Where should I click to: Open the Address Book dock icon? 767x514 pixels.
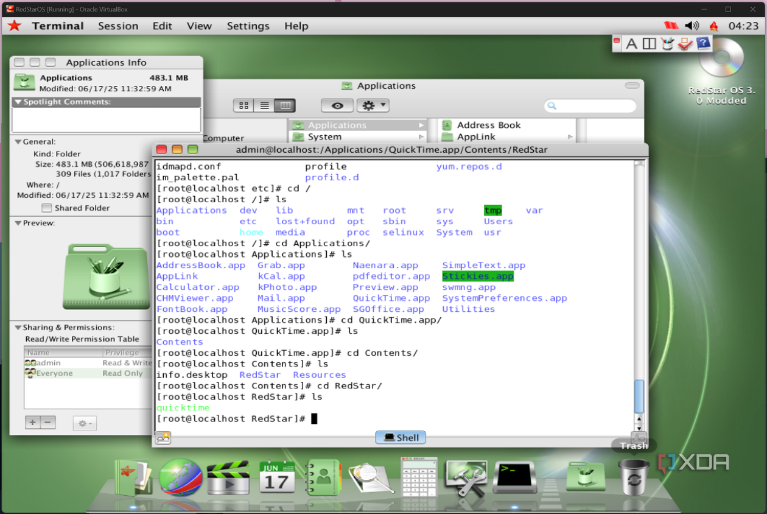(323, 477)
